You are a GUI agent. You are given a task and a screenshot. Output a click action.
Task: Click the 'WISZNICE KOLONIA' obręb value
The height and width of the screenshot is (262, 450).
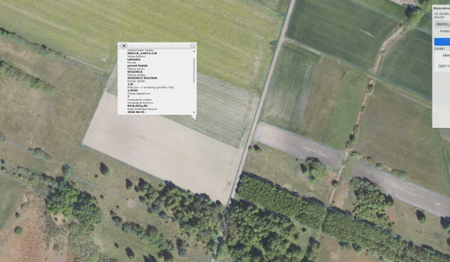pos(142,78)
